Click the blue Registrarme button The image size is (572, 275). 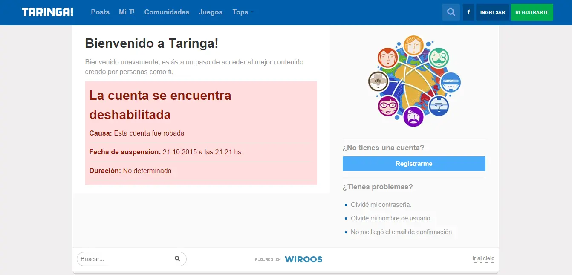pos(414,164)
